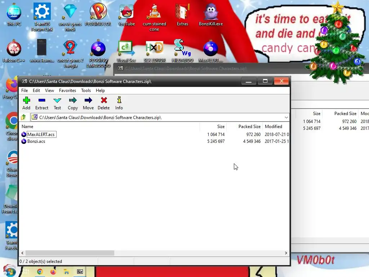Open the Tools menu
The height and width of the screenshot is (277, 369).
pyautogui.click(x=86, y=91)
